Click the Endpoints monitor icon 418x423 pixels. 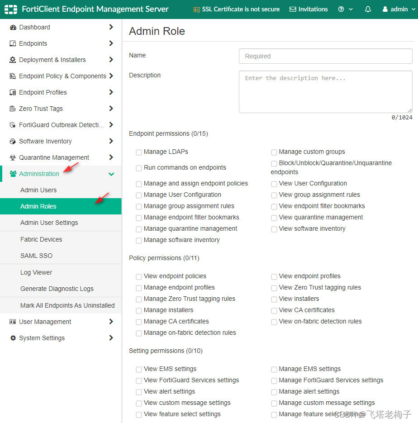click(x=13, y=43)
